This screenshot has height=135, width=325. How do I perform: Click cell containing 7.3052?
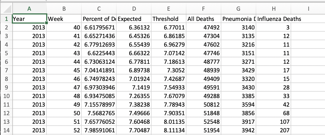(168, 70)
